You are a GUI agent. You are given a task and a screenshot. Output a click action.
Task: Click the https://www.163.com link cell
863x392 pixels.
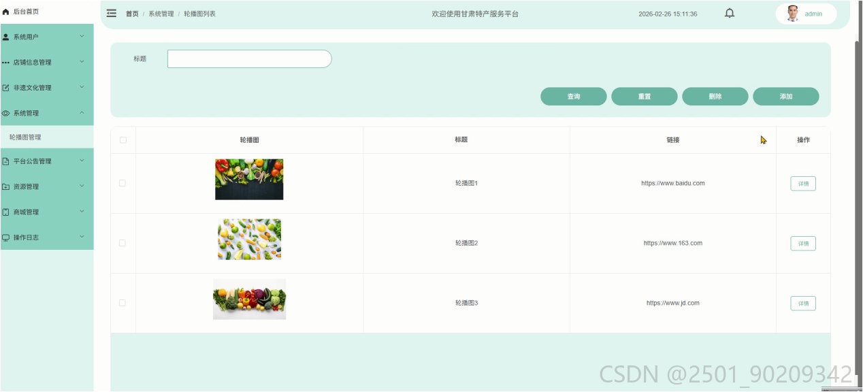coord(673,243)
